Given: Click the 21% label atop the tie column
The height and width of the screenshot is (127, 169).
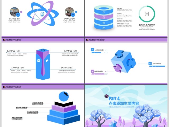Looking at the screenshot, I should coord(43,50).
